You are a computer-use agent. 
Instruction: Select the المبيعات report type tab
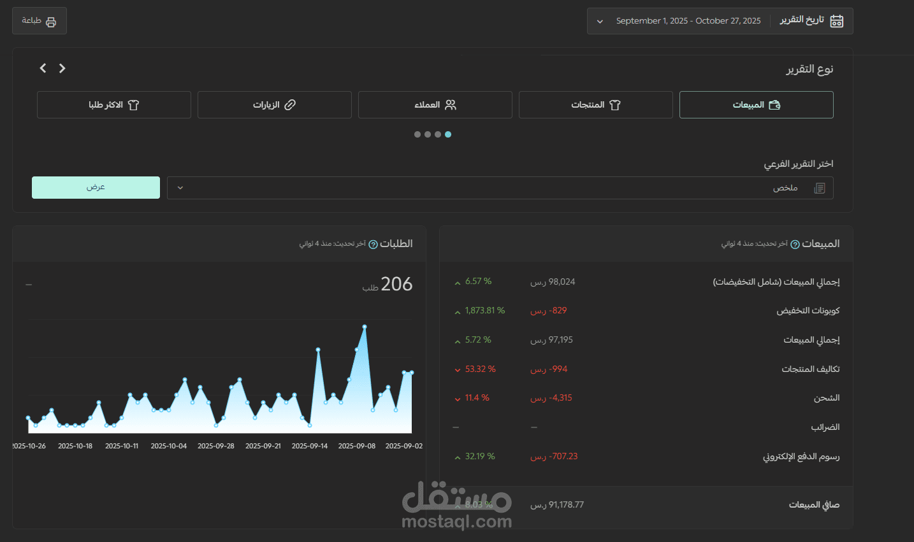pyautogui.click(x=756, y=104)
